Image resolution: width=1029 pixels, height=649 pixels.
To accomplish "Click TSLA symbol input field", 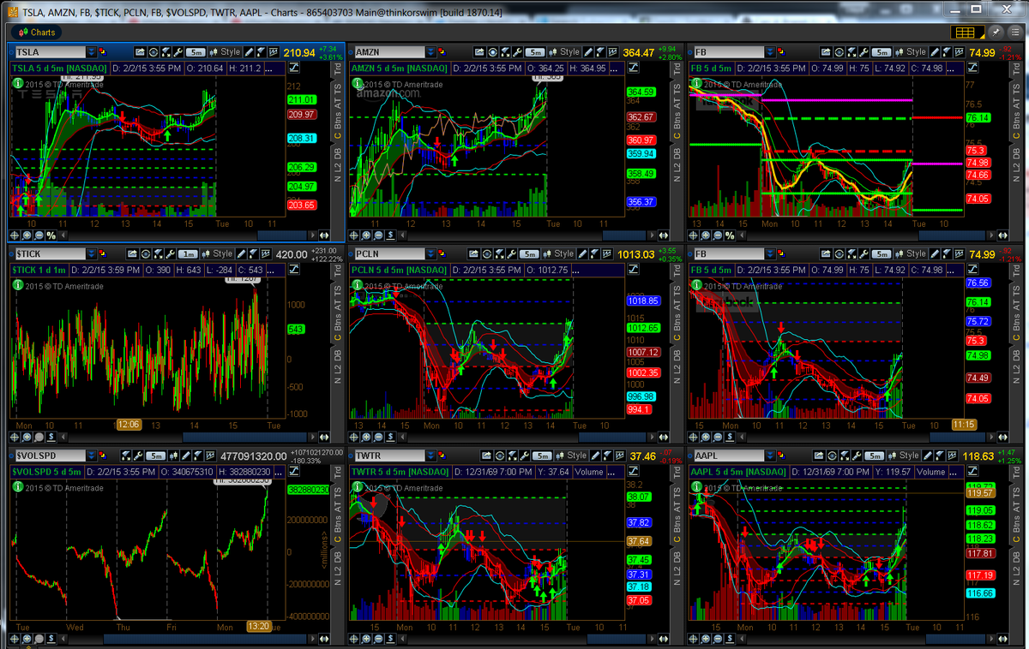I will (x=51, y=52).
